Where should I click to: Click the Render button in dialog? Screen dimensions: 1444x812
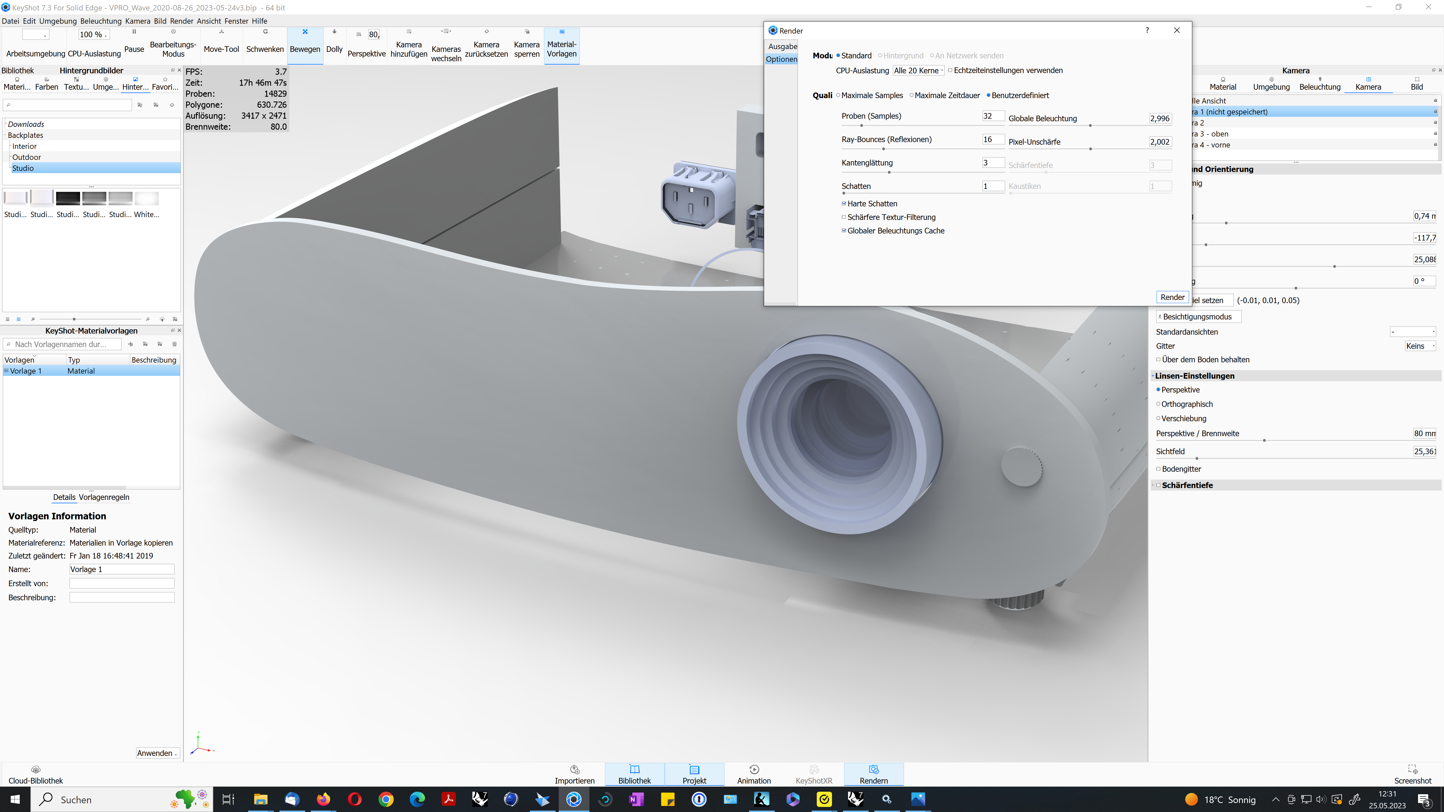coord(1172,297)
